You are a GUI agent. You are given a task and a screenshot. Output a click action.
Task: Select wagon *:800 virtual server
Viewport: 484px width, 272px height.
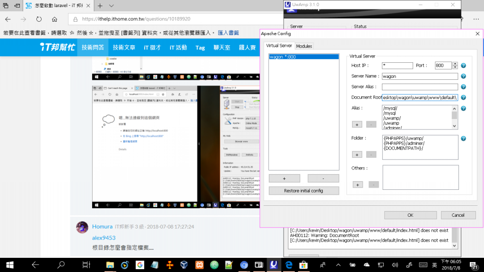(304, 57)
